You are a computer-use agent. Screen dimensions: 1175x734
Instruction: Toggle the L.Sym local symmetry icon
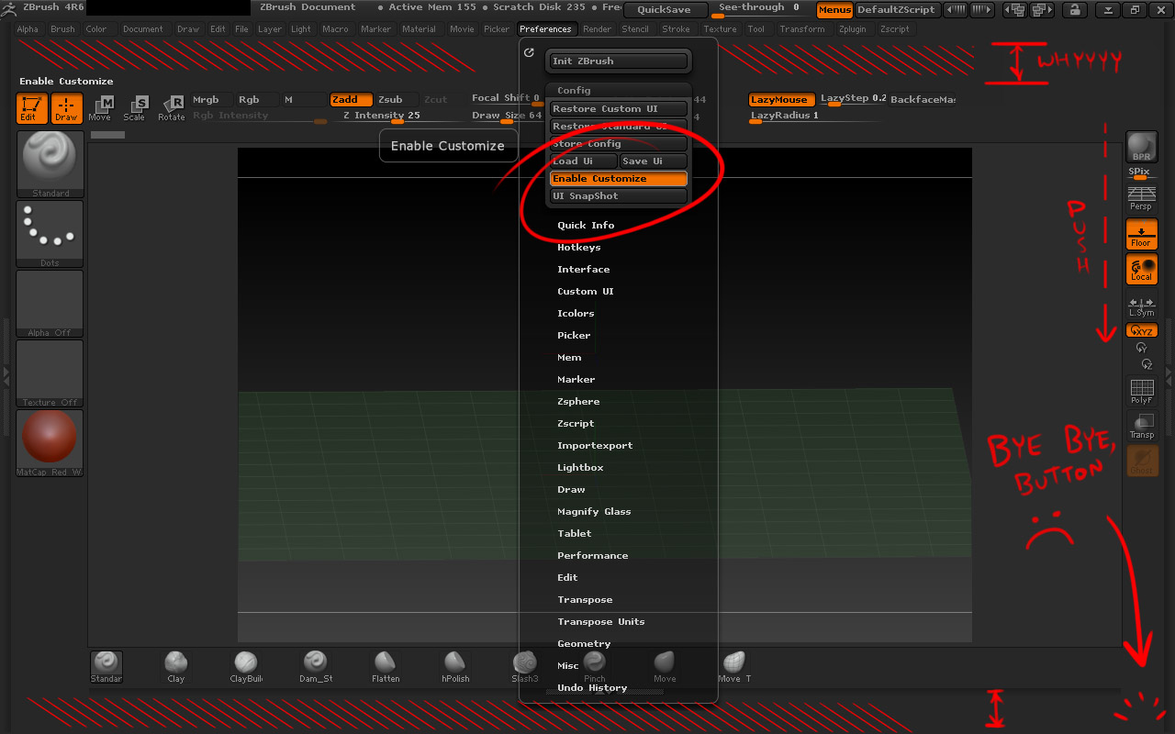1141,306
